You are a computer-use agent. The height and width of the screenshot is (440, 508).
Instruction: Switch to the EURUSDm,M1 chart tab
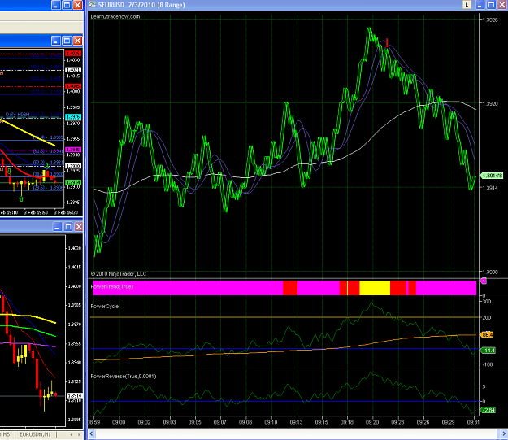35,434
